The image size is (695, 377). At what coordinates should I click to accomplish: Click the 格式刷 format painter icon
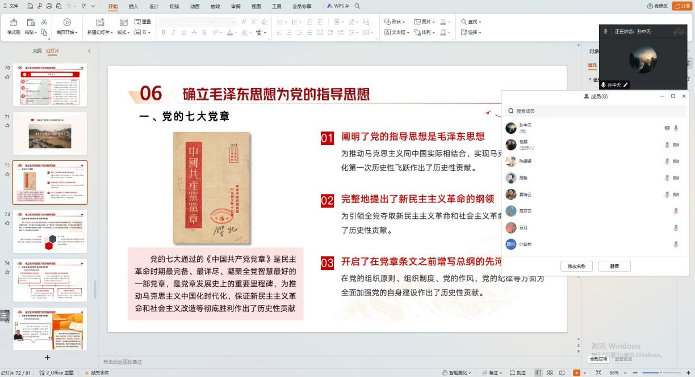point(14,23)
